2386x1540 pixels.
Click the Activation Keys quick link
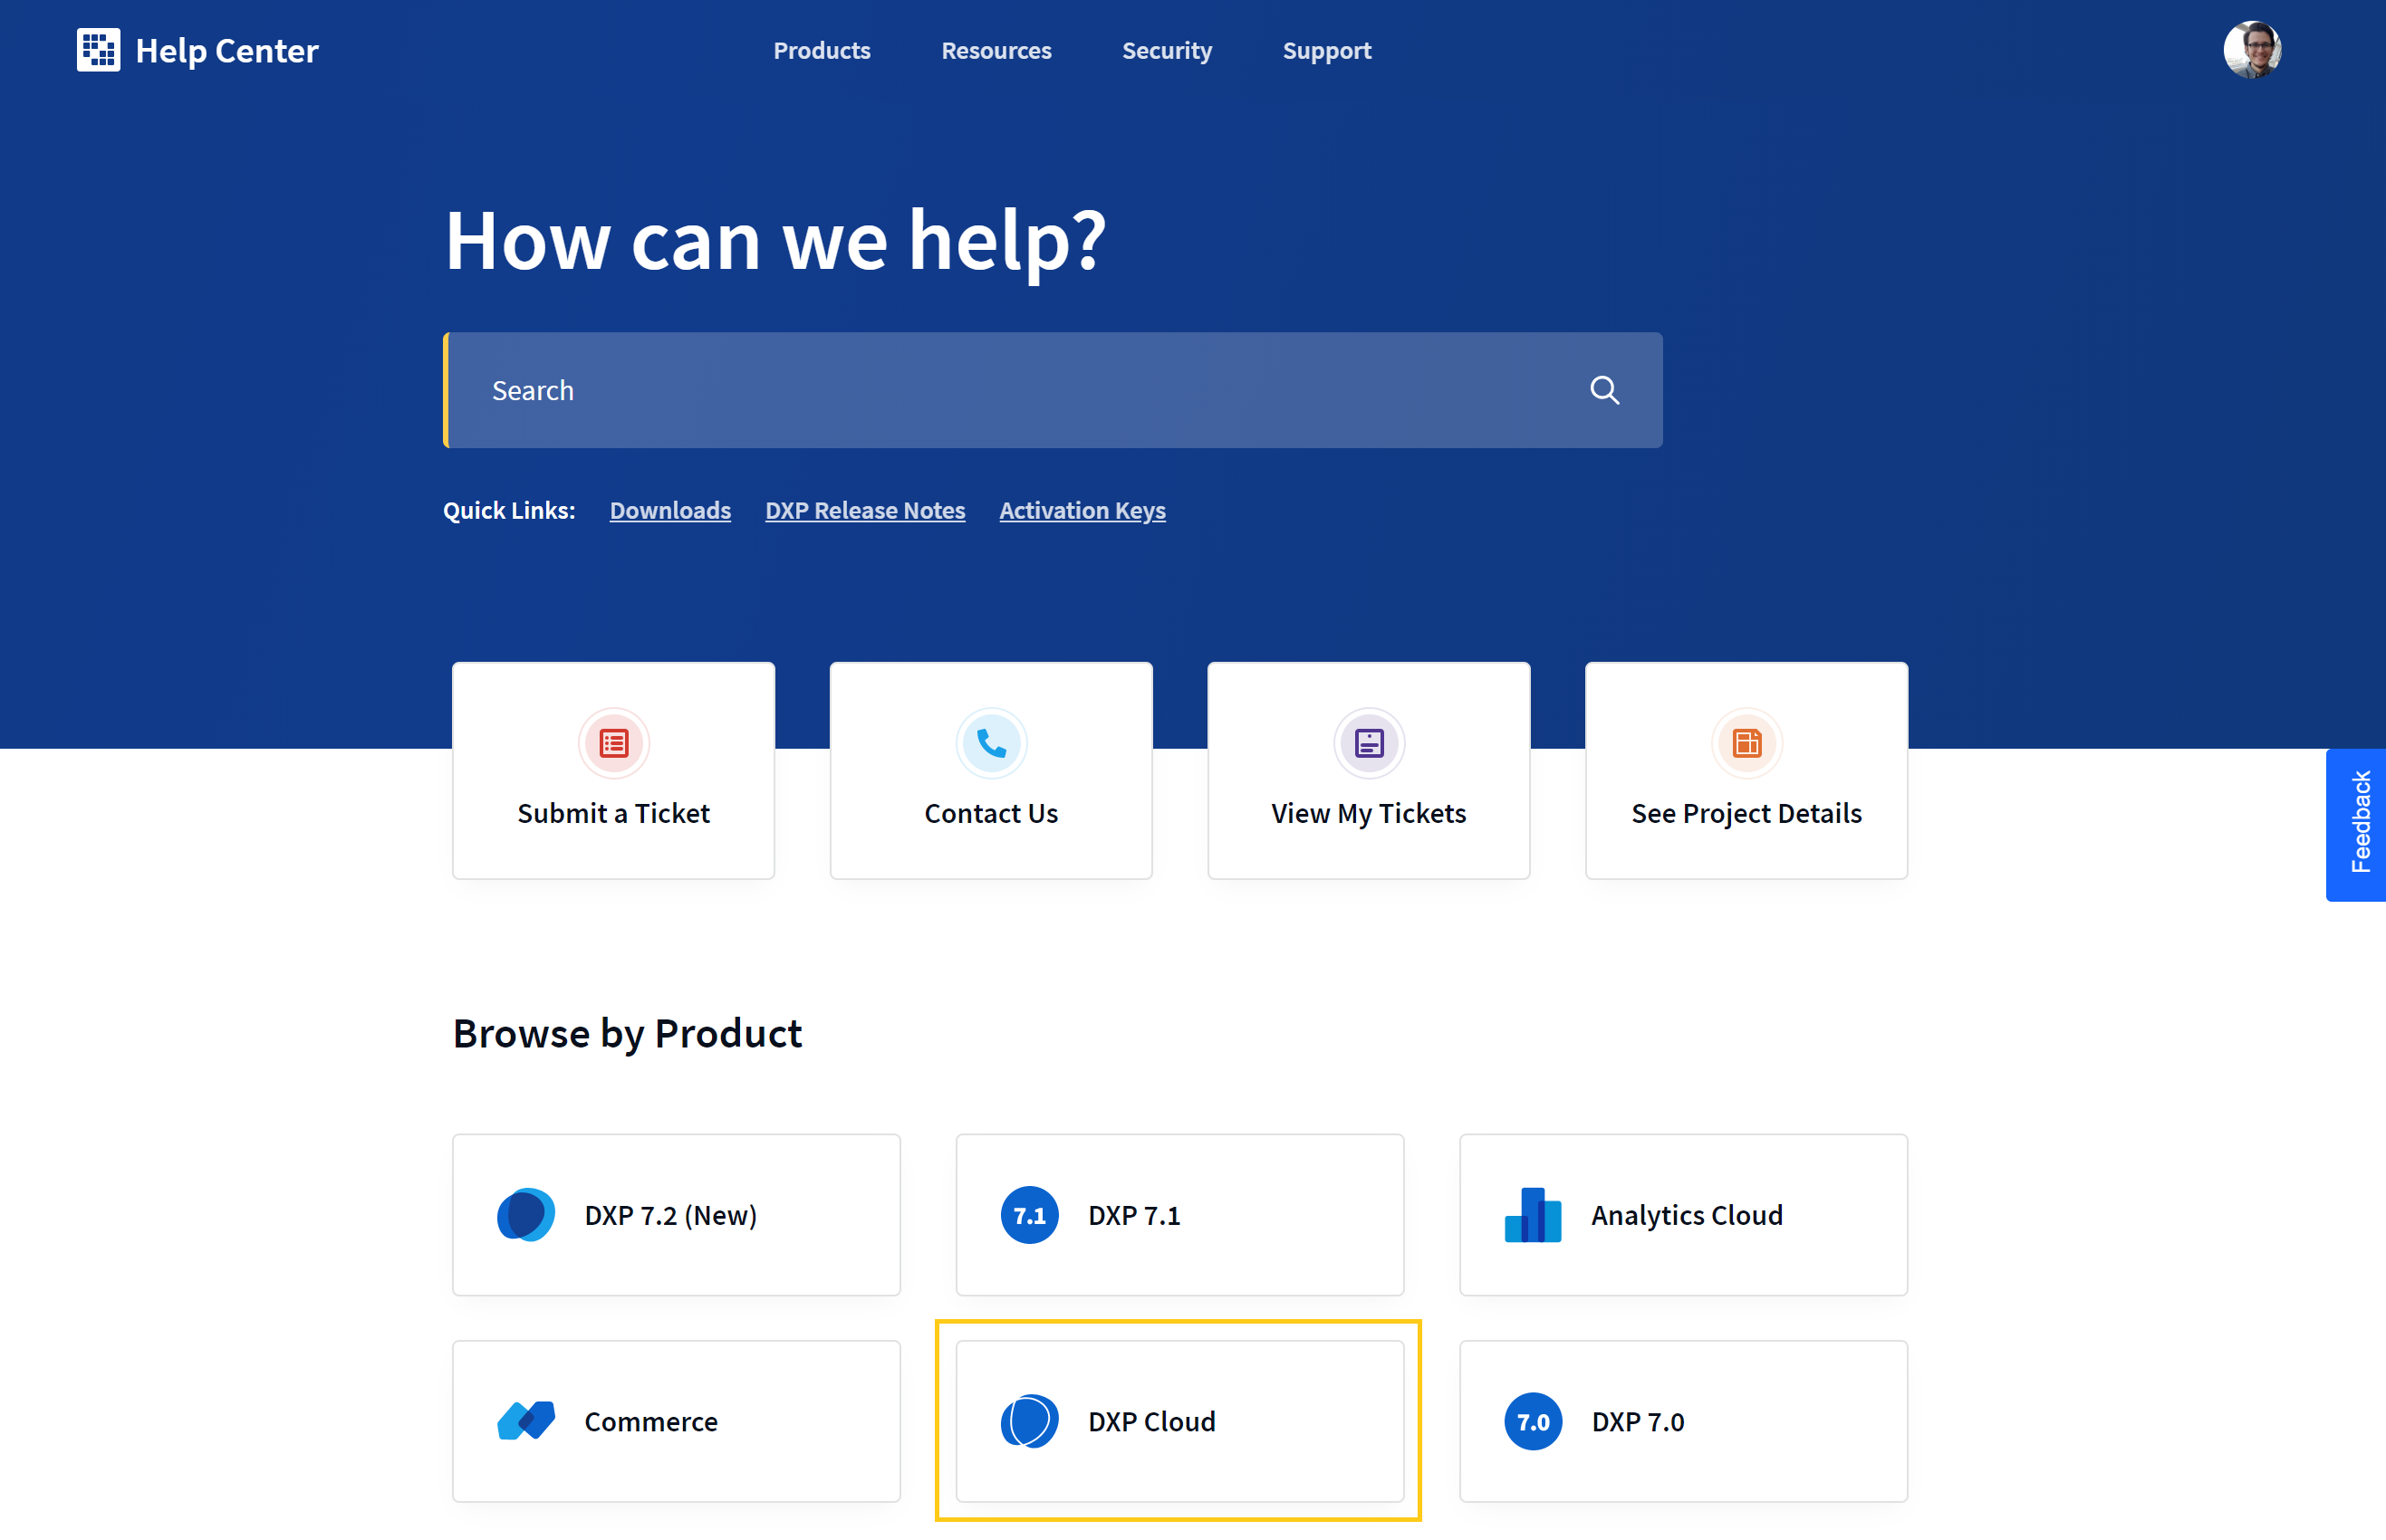1083,510
